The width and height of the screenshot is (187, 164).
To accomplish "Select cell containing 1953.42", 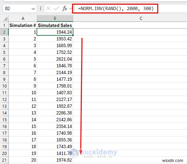I will [55, 39].
